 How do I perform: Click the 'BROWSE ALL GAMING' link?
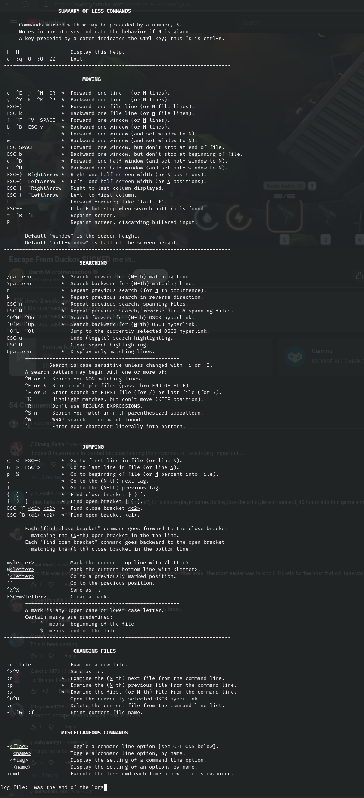tap(338, 362)
